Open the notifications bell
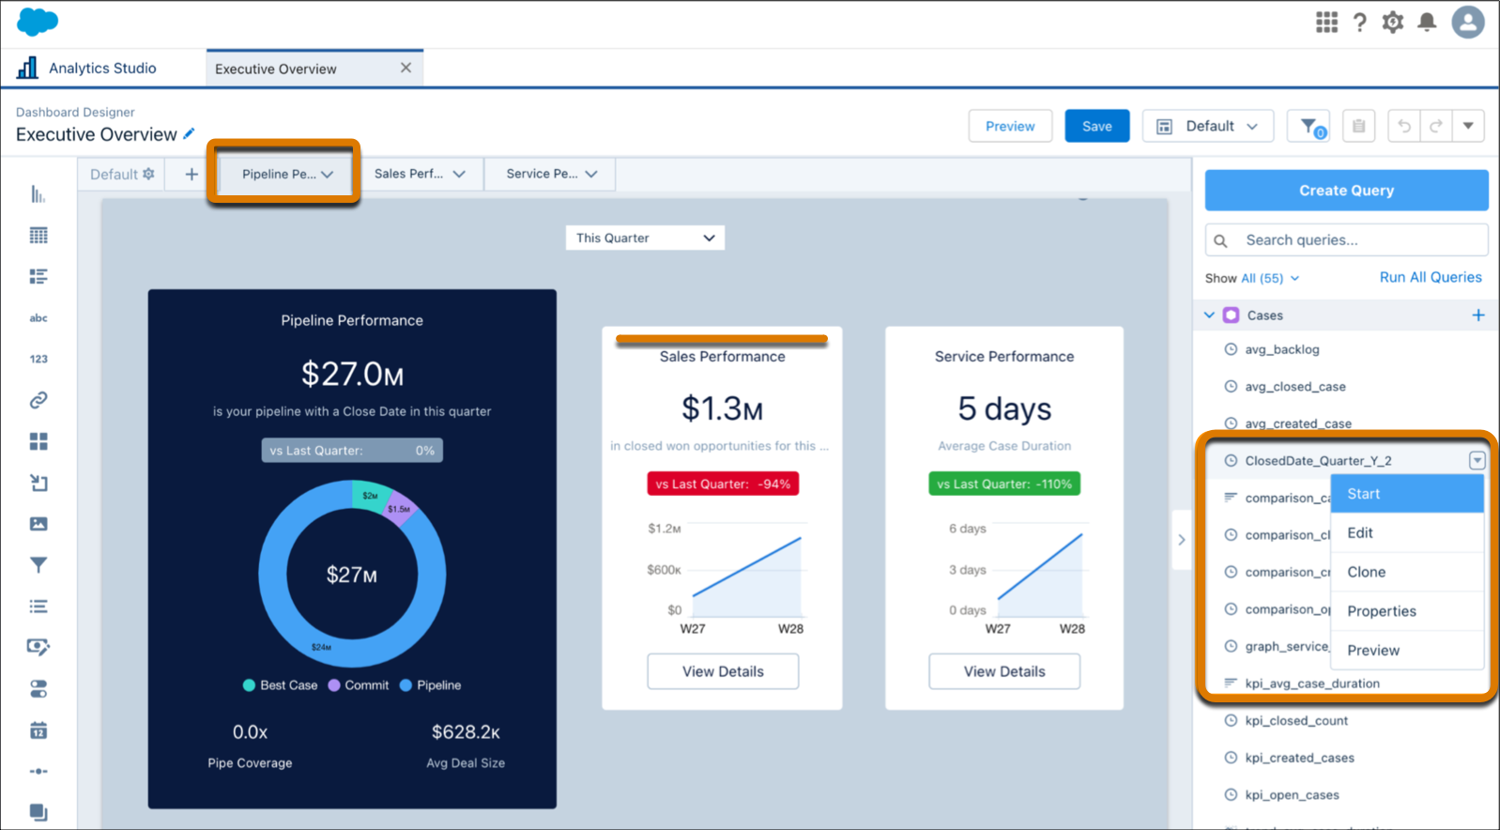Viewport: 1500px width, 830px height. 1427,23
